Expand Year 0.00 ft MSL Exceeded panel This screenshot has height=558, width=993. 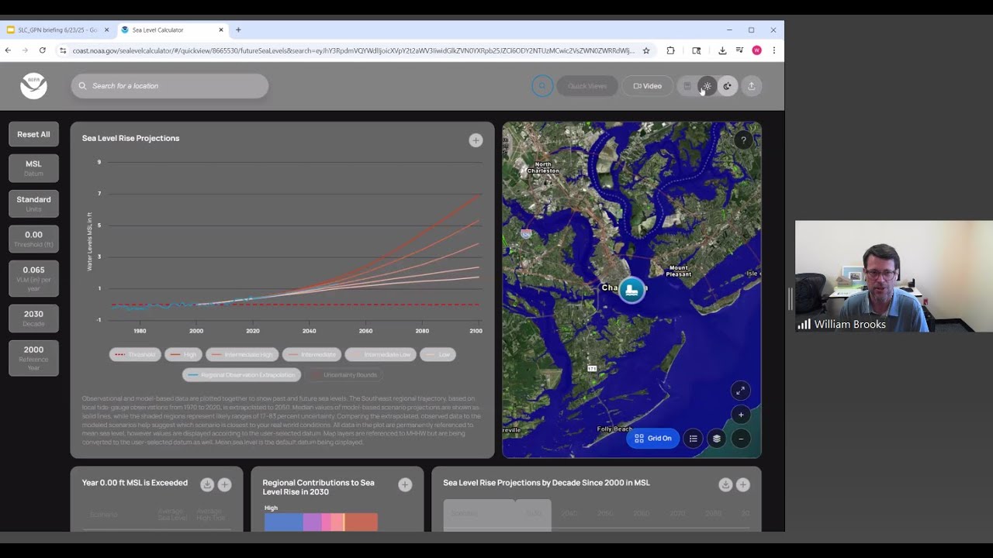224,484
